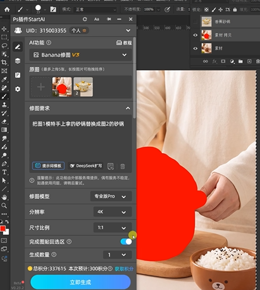Screen dimensions: 260x290
Task: Click the 提示词模板 button
Action: tap(49, 166)
